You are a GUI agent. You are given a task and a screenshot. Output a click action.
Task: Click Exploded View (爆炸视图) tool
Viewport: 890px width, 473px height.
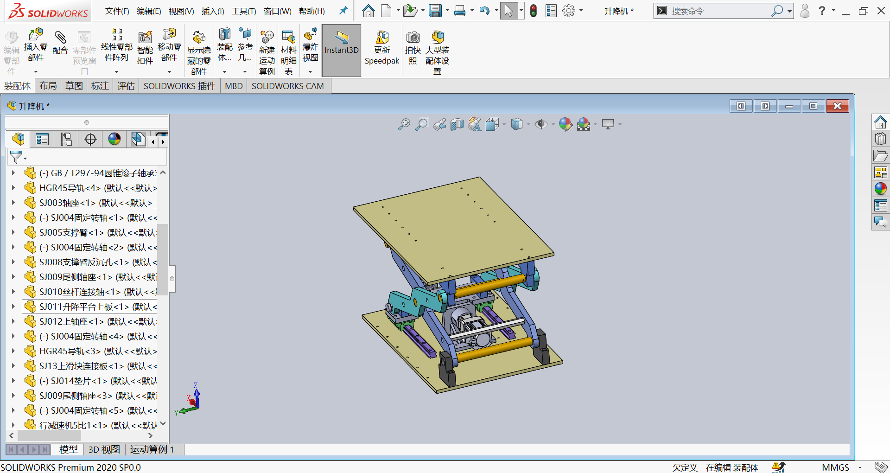[x=311, y=45]
